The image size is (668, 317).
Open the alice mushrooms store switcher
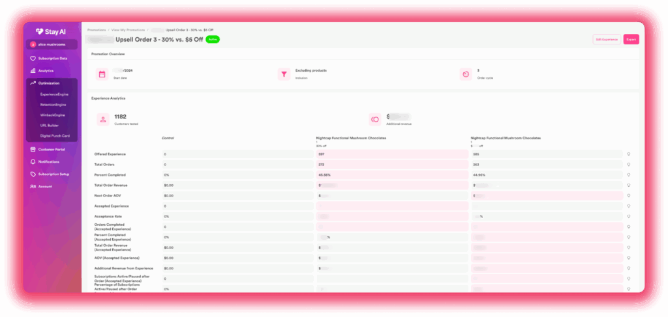pos(52,44)
